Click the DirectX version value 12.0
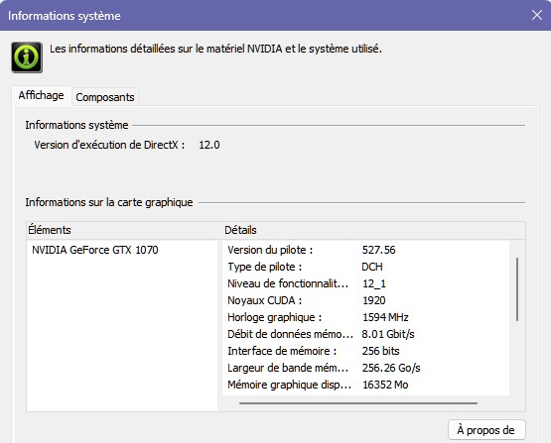Image resolution: width=551 pixels, height=443 pixels. (x=209, y=145)
